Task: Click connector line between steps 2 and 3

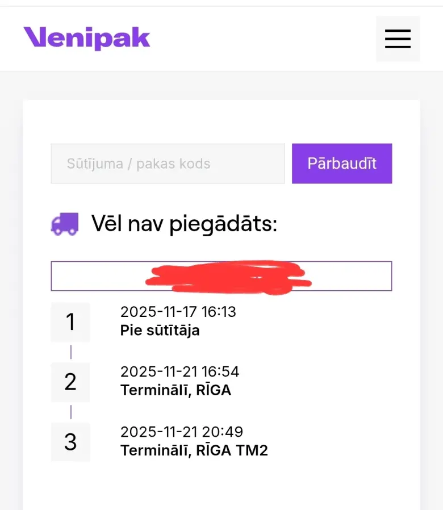Action: tap(71, 412)
